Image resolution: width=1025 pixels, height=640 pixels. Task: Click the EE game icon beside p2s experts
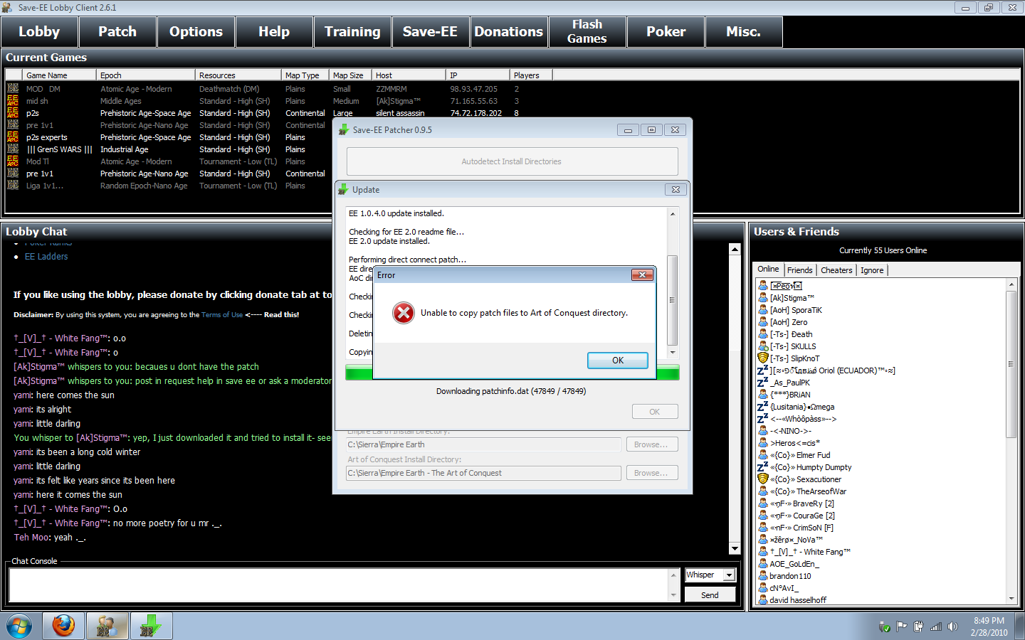click(x=13, y=137)
